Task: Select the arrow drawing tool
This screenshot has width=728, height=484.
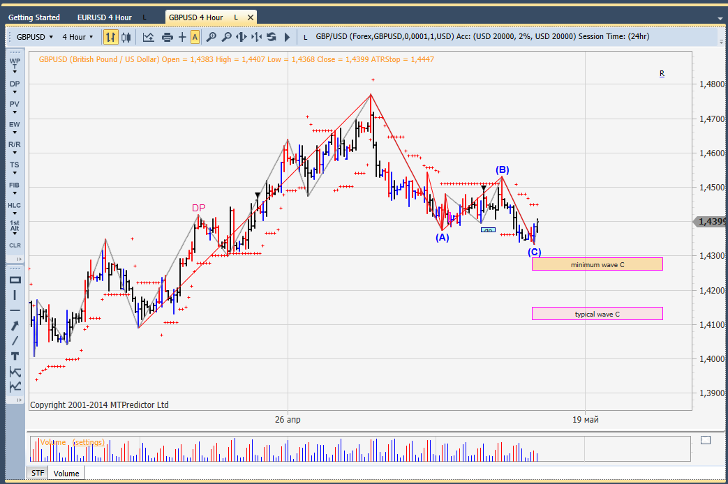Action: pyautogui.click(x=15, y=325)
